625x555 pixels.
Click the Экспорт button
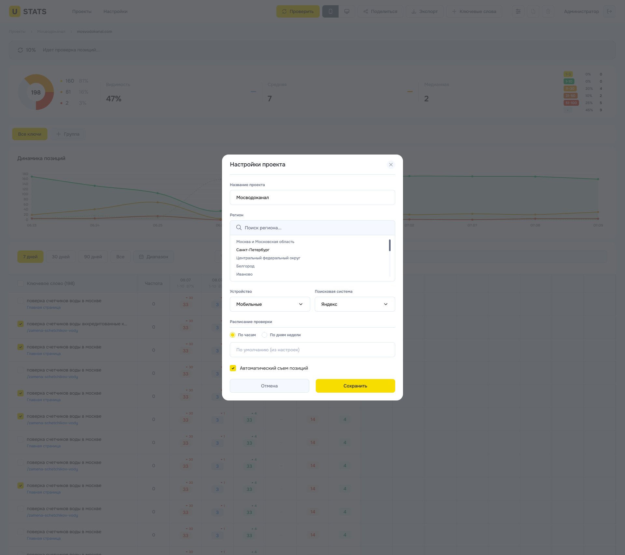point(424,11)
